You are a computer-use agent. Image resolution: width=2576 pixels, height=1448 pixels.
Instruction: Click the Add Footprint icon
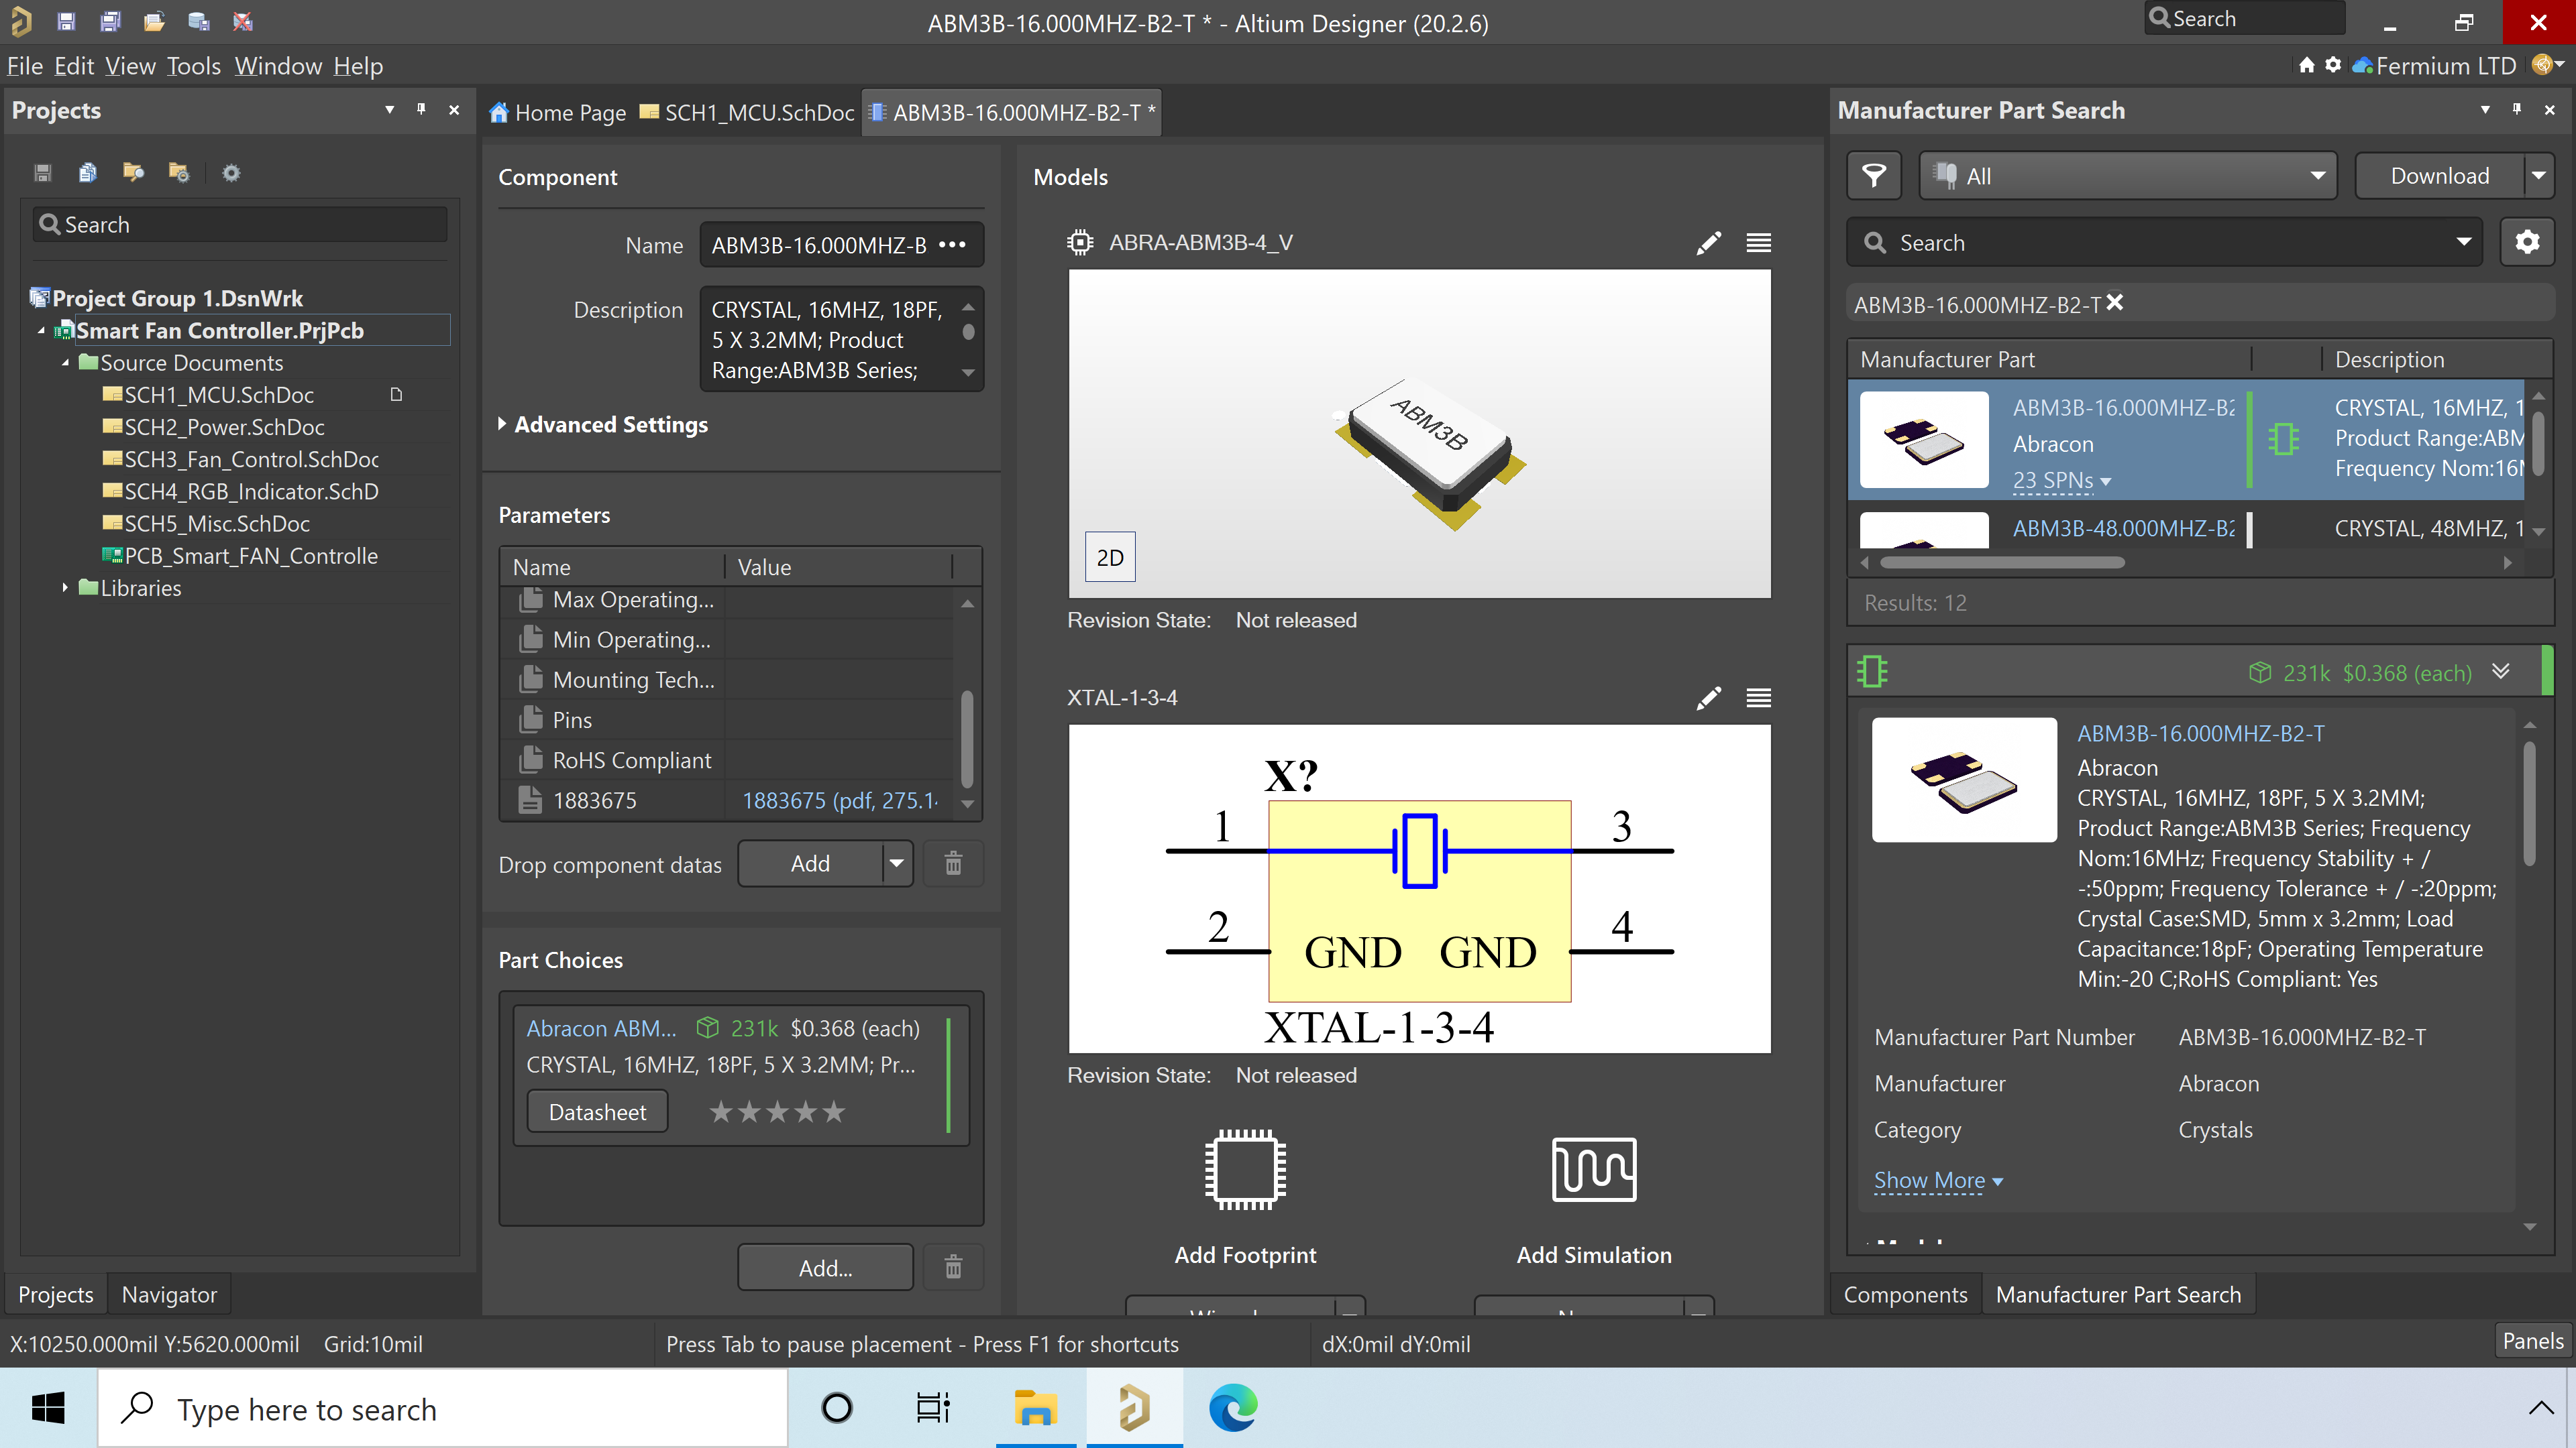click(x=1246, y=1167)
